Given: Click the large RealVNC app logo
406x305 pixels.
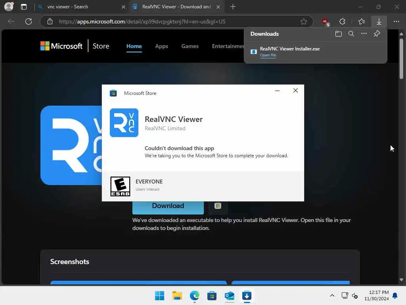Looking at the screenshot, I should pyautogui.click(x=71, y=145).
